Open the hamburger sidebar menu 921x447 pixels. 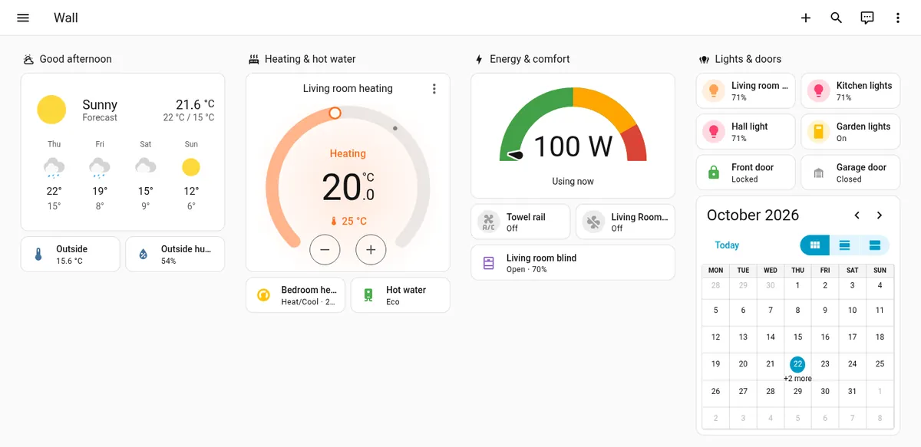point(23,18)
